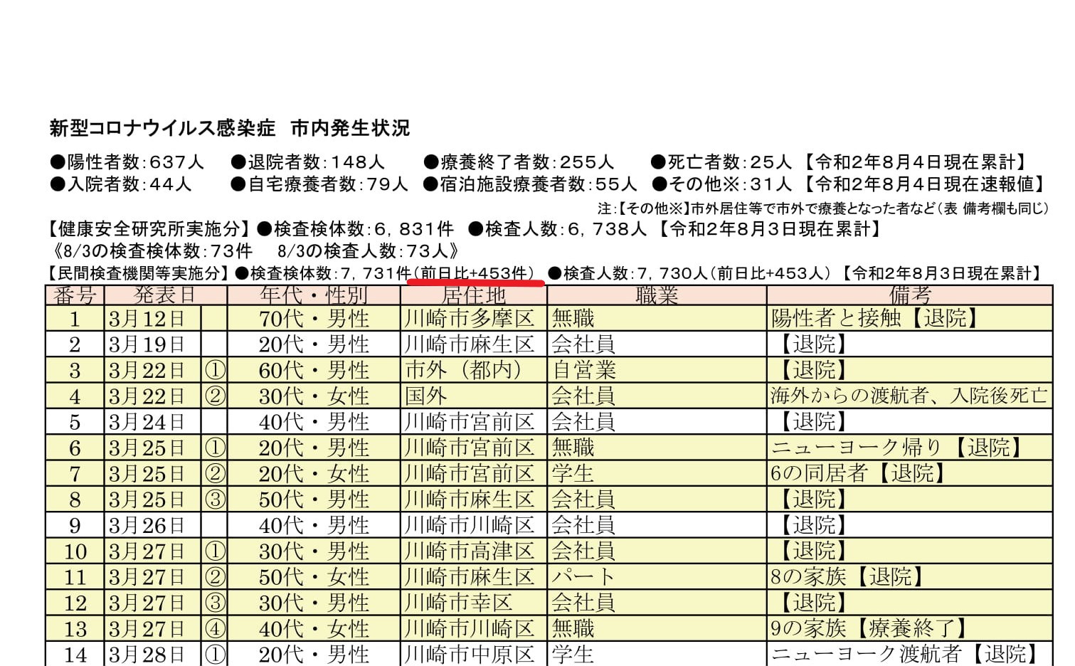This screenshot has height=666, width=1075.
Task: Select the text 退院者数:148人
Action: click(x=316, y=162)
